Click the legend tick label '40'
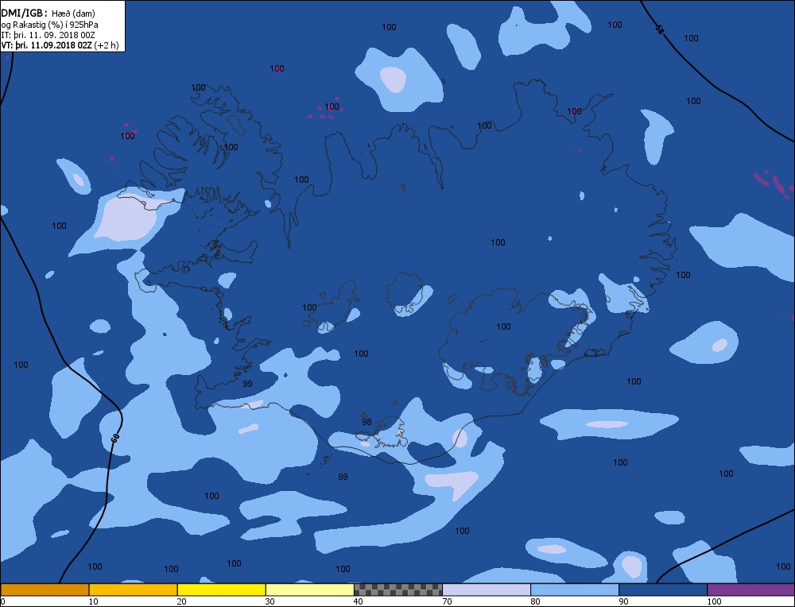795x607 pixels. pos(359,601)
